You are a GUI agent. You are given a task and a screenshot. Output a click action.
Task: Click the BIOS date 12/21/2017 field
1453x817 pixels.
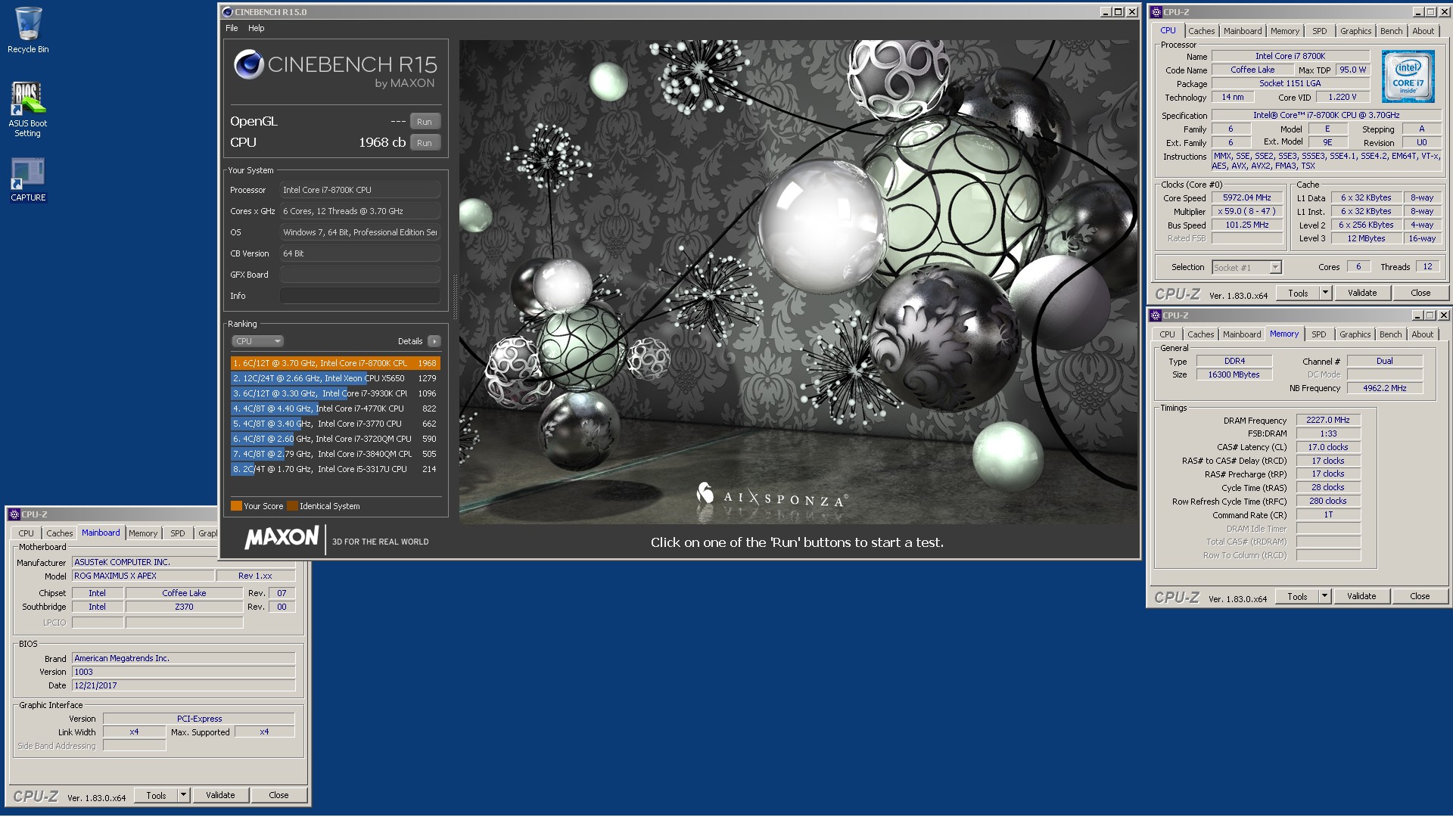point(183,685)
